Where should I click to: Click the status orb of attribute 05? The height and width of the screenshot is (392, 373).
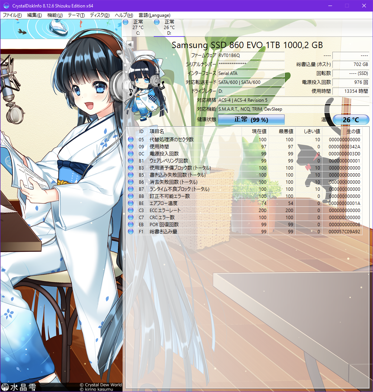(131, 139)
